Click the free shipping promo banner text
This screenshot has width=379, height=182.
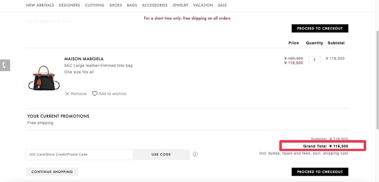pyautogui.click(x=187, y=18)
